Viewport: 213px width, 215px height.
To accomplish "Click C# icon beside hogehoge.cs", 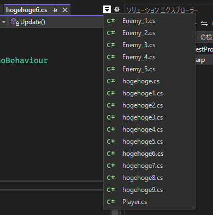I will pyautogui.click(x=111, y=81).
